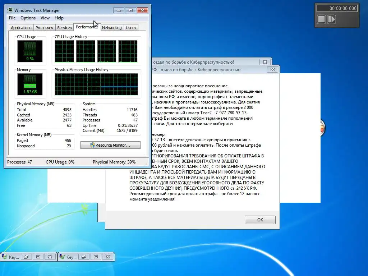Click the "Windows Task Manager" title text
Viewport: 368px width, 276px height.
point(37,10)
